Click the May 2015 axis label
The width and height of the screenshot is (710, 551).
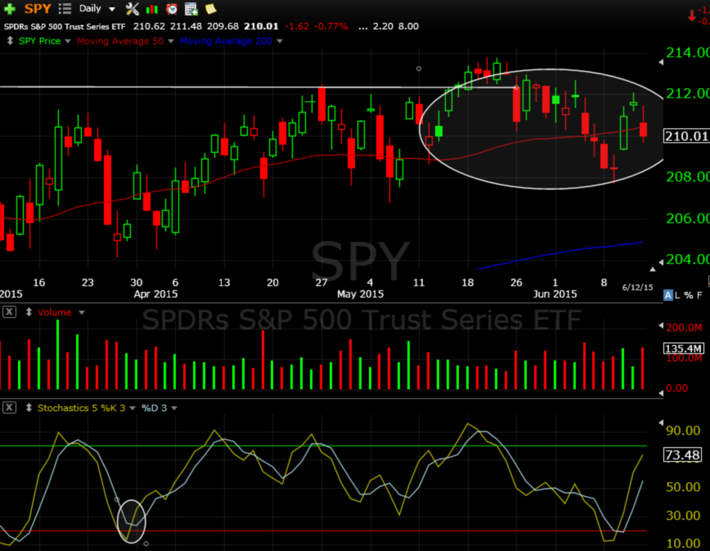coord(360,294)
